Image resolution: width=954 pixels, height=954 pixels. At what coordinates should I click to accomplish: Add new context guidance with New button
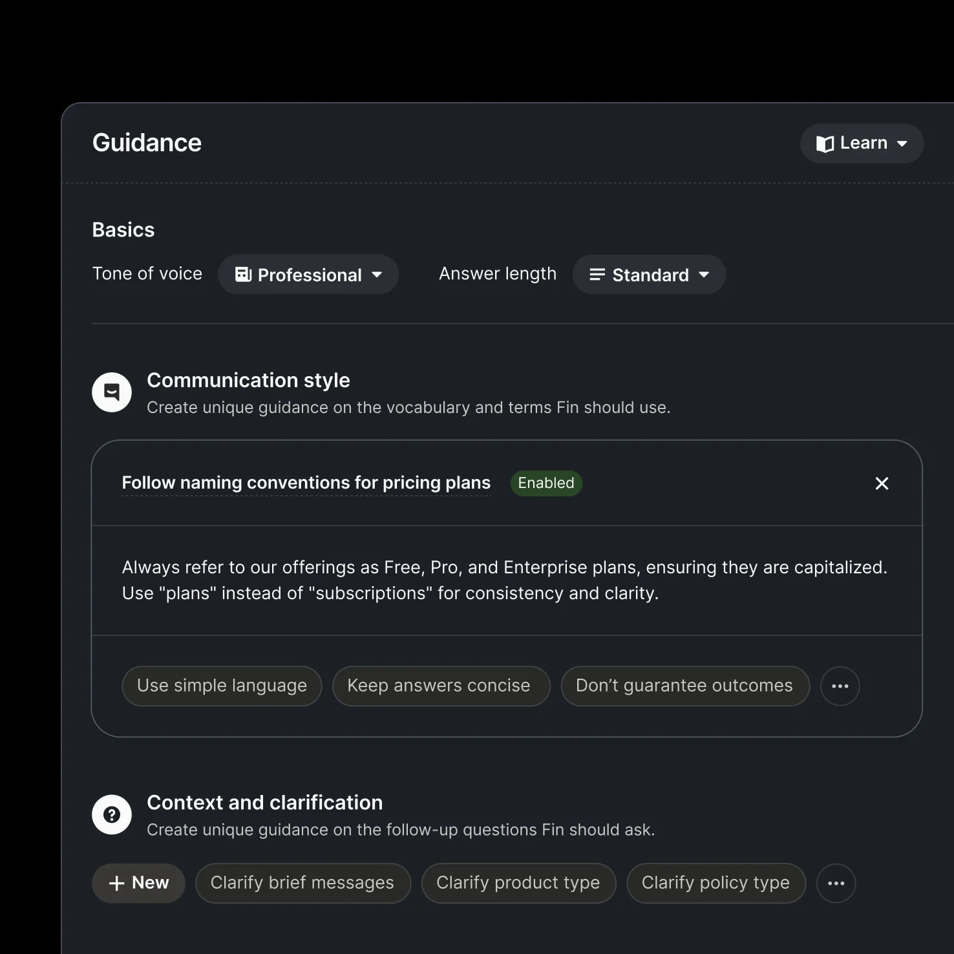click(x=138, y=883)
